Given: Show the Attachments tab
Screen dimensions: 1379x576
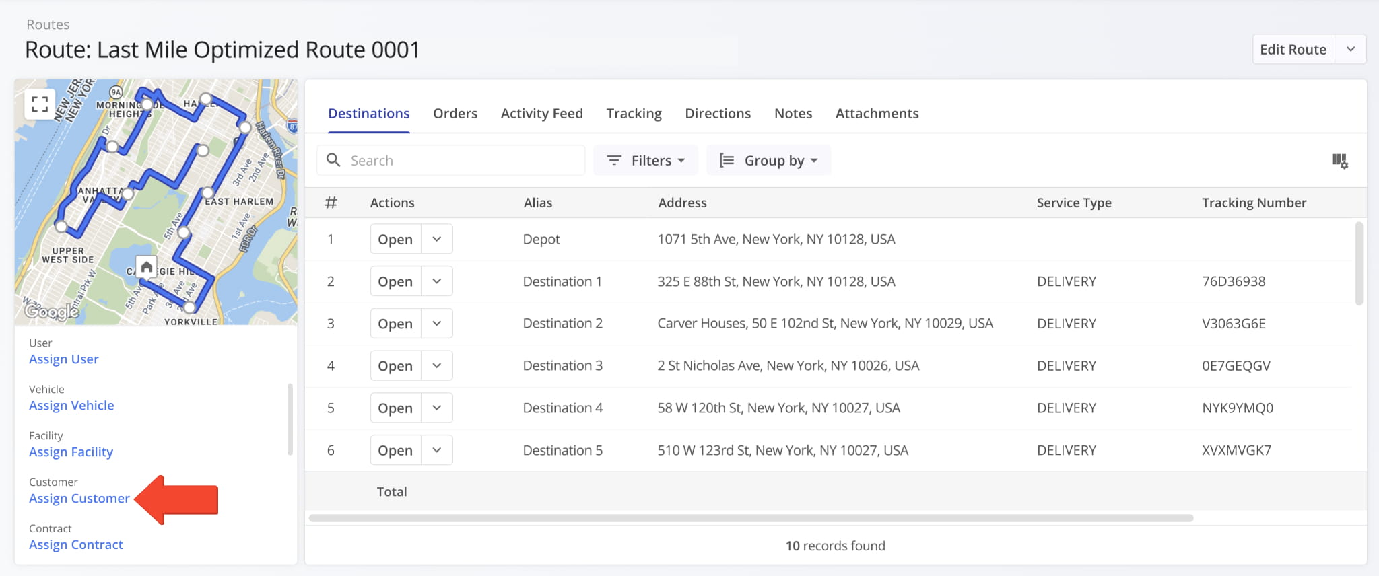Looking at the screenshot, I should pyautogui.click(x=877, y=113).
